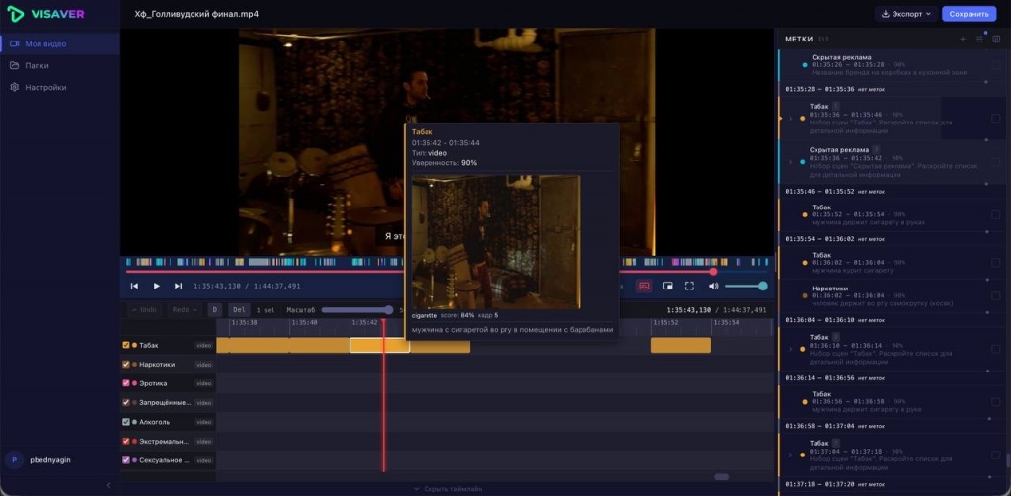The height and width of the screenshot is (496, 1011).
Task: Toggle the Эротика track checkbox
Action: (x=126, y=383)
